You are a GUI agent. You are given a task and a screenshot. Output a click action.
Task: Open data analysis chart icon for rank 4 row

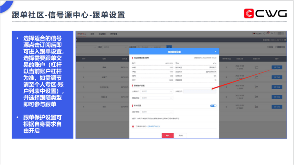coord(257,97)
